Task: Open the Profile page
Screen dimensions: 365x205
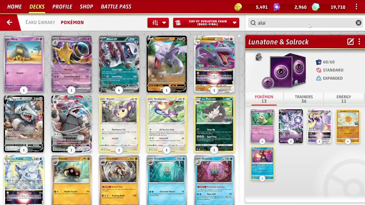Action: coord(62,7)
